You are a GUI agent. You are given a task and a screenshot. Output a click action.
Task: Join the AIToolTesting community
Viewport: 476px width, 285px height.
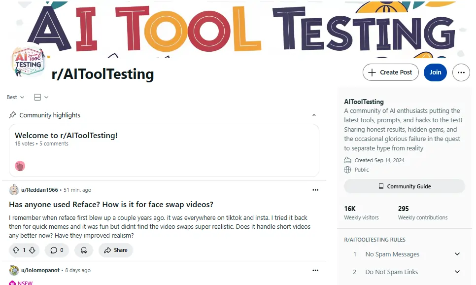435,72
